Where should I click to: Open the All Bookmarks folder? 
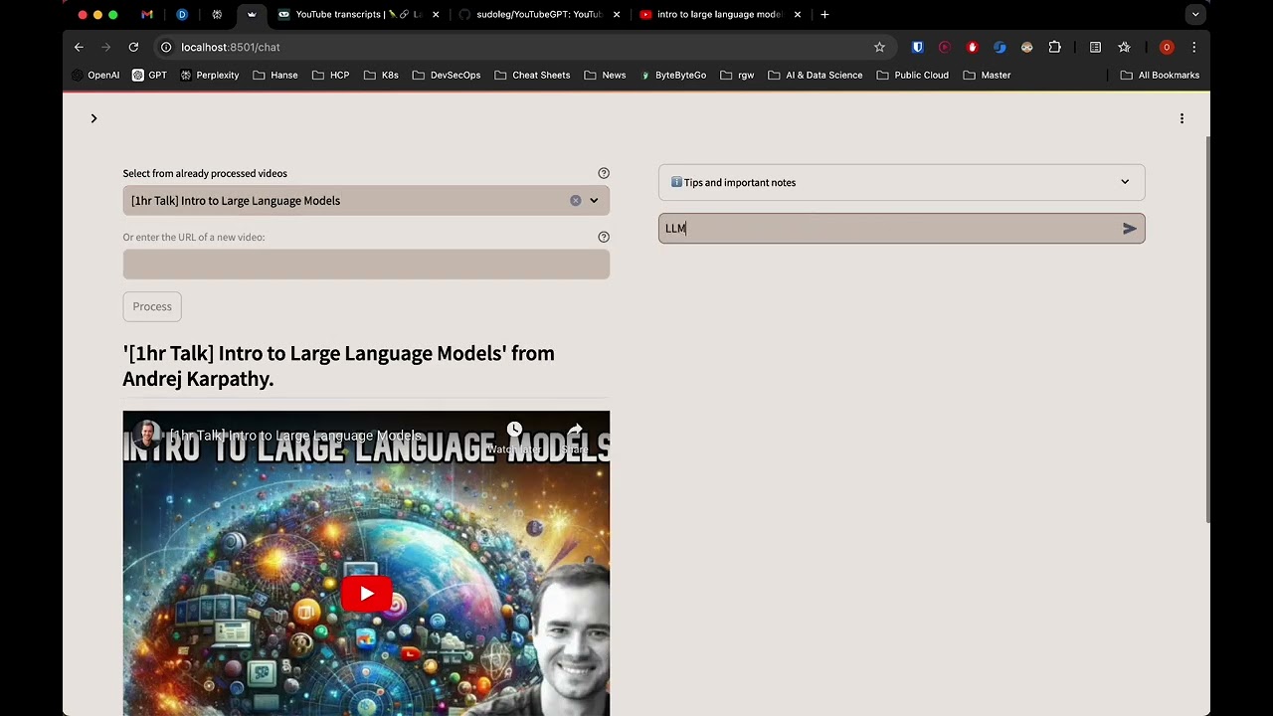1160,76
